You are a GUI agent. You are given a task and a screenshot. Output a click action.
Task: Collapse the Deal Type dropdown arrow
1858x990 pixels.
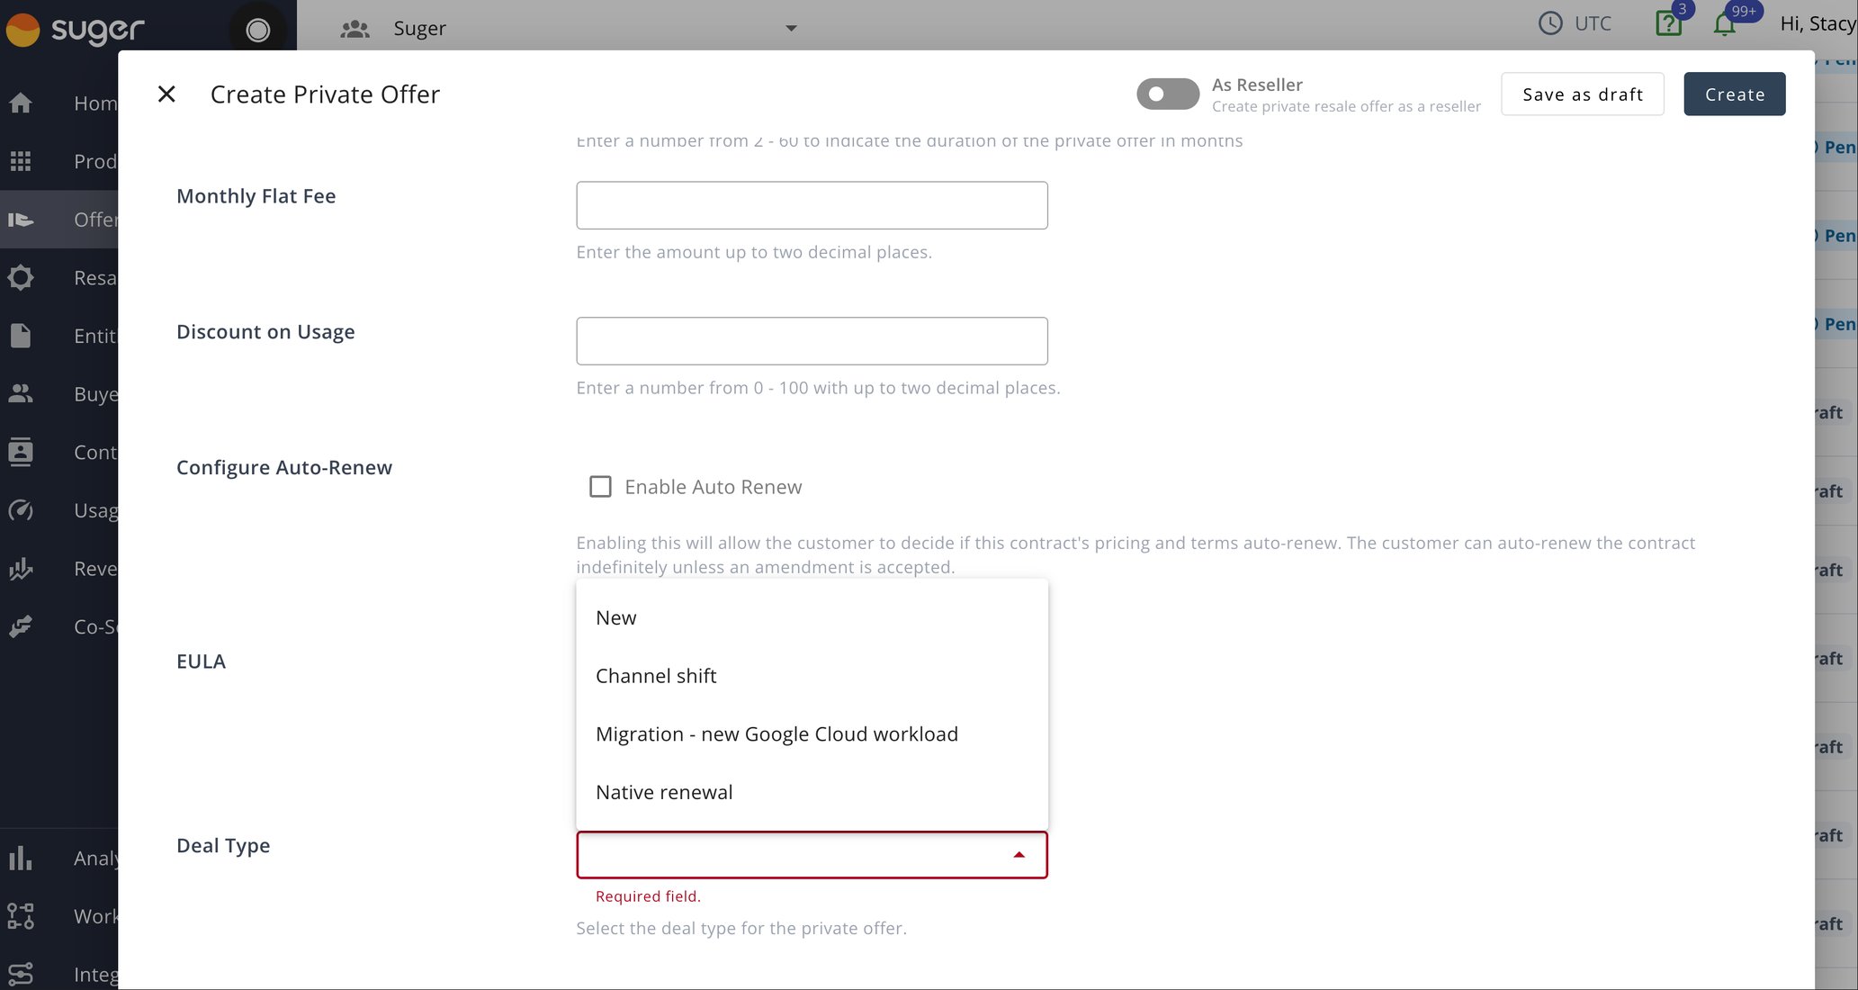coord(1019,855)
